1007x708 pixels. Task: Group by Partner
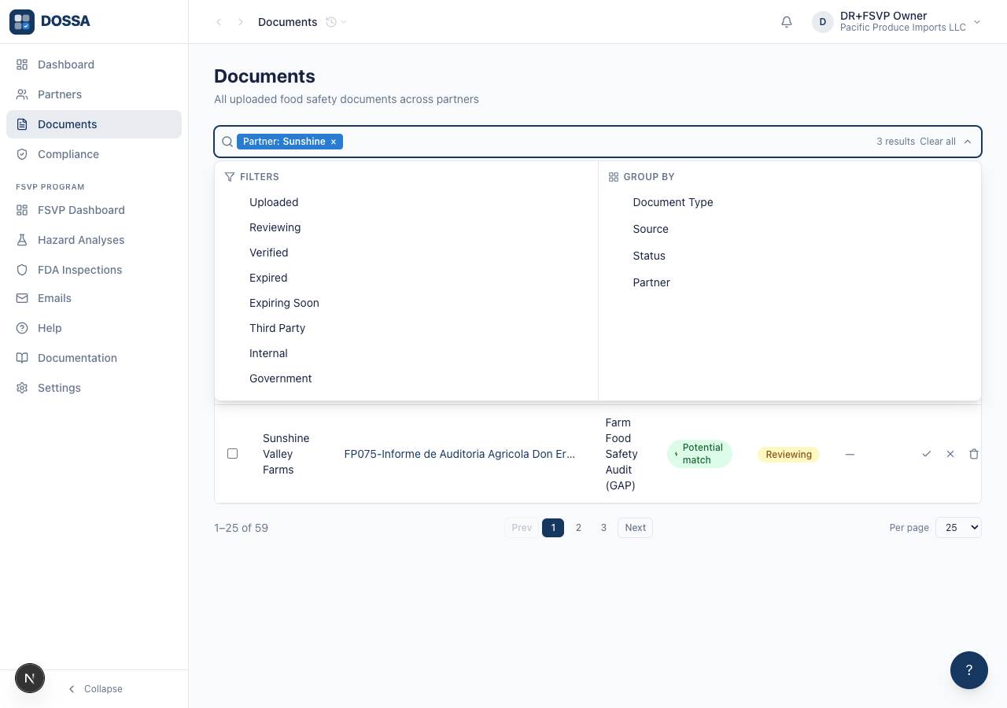[651, 282]
